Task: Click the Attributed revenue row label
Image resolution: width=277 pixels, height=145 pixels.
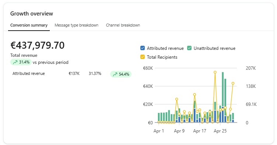Action: pos(29,73)
